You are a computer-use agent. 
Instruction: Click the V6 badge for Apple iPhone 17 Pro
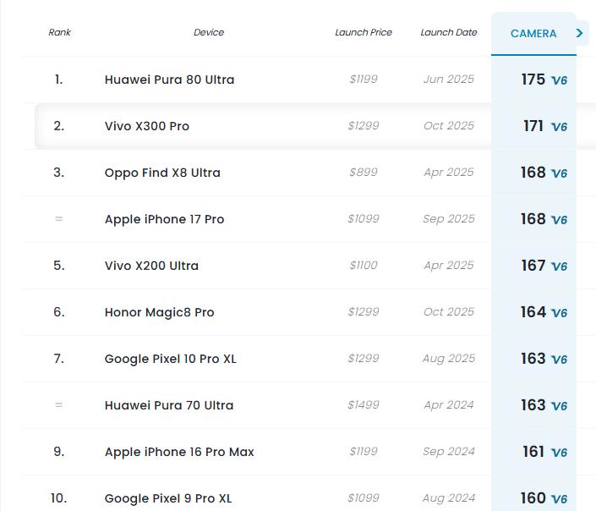pos(559,220)
